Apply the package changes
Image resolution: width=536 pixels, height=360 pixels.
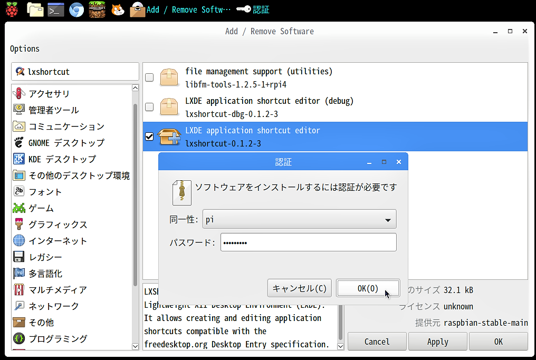(437, 342)
